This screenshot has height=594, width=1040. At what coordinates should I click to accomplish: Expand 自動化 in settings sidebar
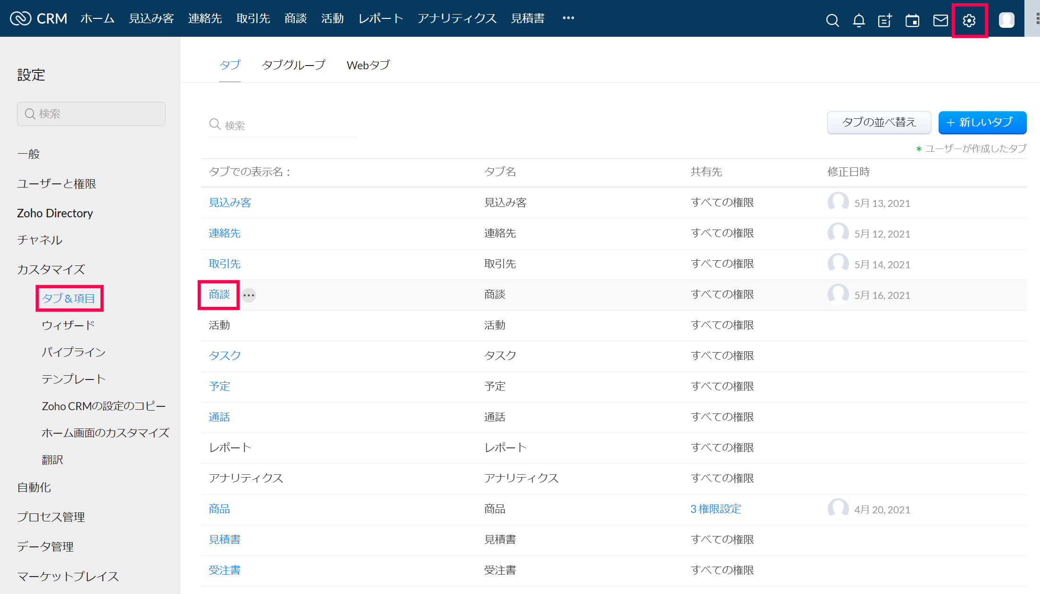[34, 487]
